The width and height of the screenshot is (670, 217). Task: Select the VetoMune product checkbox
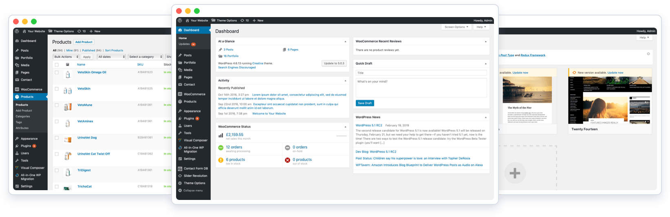coord(57,105)
